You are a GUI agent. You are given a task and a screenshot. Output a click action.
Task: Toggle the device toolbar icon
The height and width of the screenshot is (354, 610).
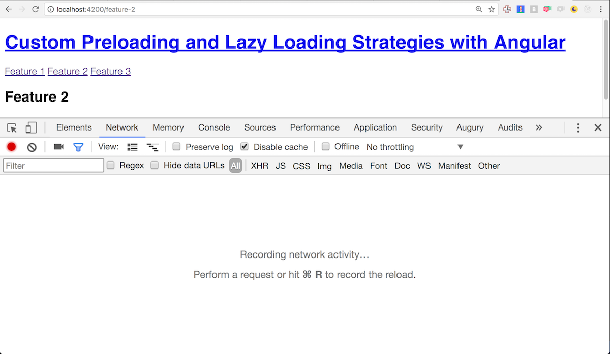pyautogui.click(x=31, y=127)
